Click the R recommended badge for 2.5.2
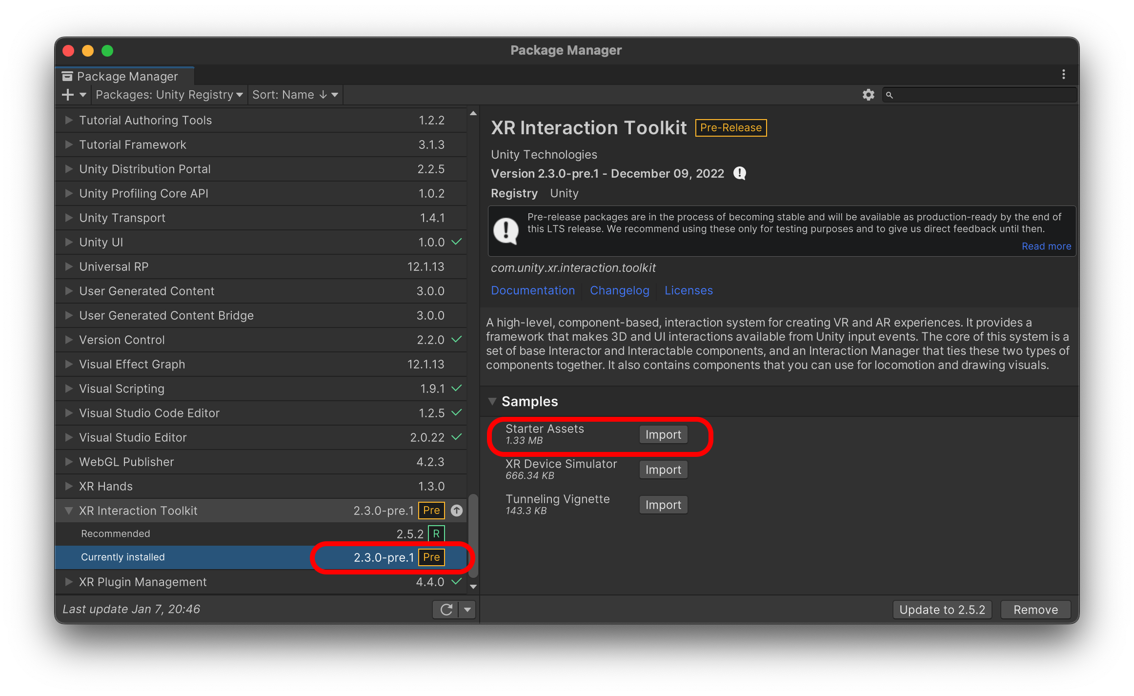This screenshot has height=696, width=1134. 436,533
